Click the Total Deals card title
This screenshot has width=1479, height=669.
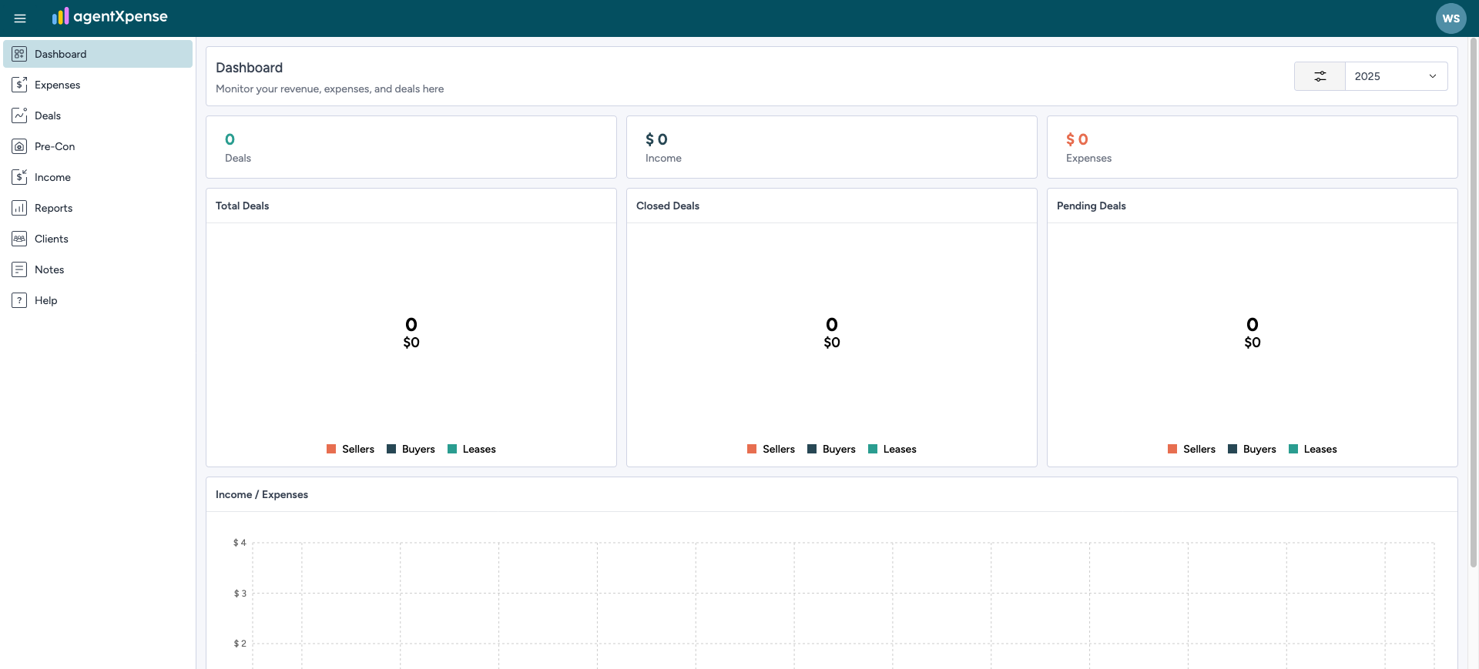tap(242, 206)
